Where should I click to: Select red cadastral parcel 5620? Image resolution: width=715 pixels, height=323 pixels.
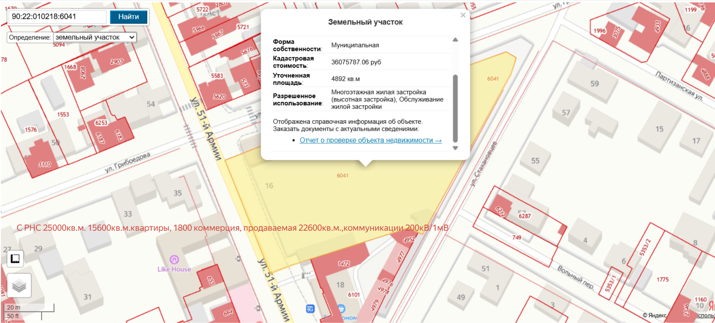click(219, 97)
